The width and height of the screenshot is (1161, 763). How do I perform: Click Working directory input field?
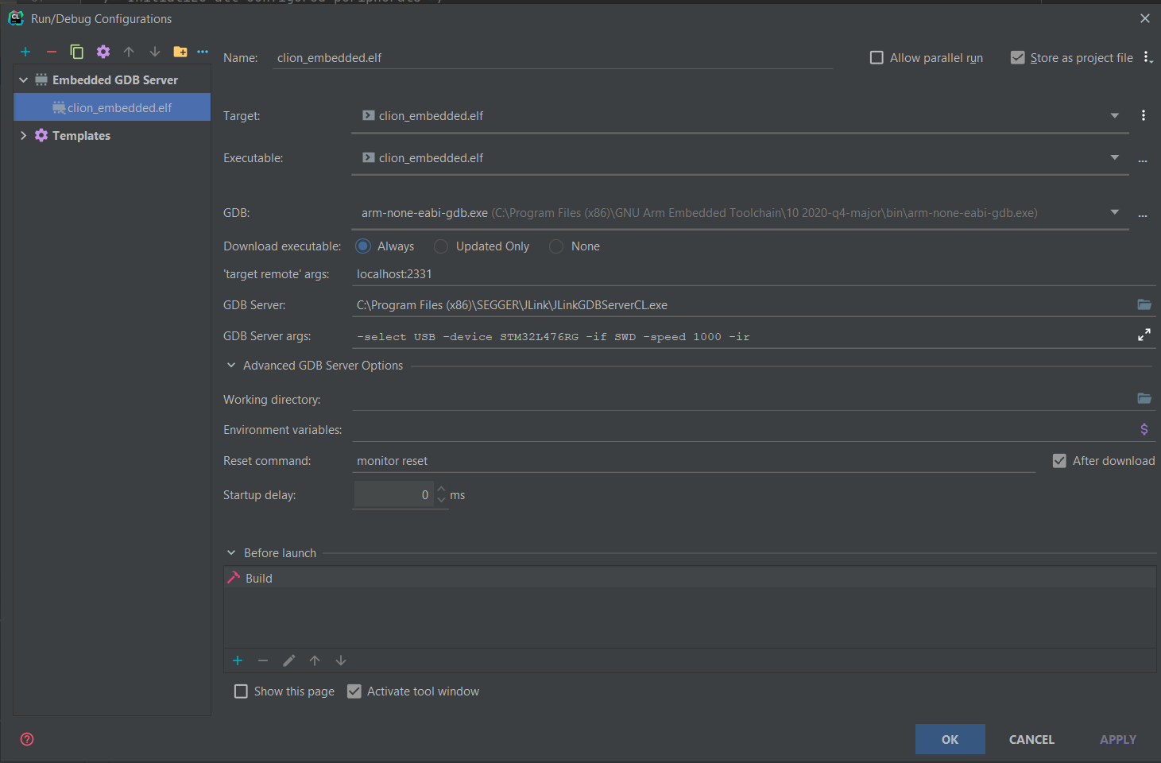[x=742, y=399]
